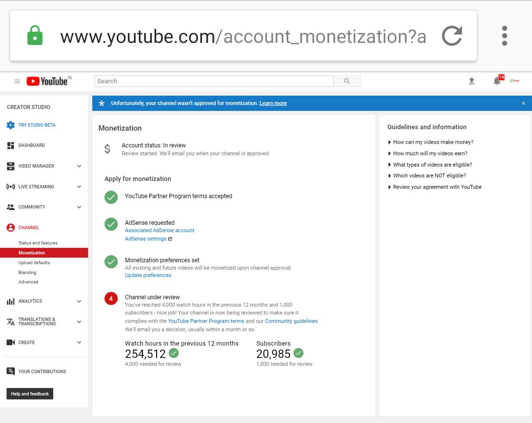This screenshot has height=423, width=532.
Task: Open the browser three-dot menu
Action: (504, 35)
